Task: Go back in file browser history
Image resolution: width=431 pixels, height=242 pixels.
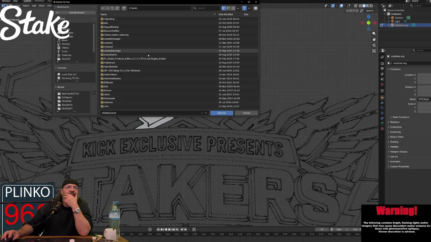Action: (x=103, y=8)
